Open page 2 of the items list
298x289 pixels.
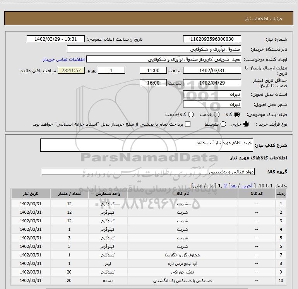(225, 186)
